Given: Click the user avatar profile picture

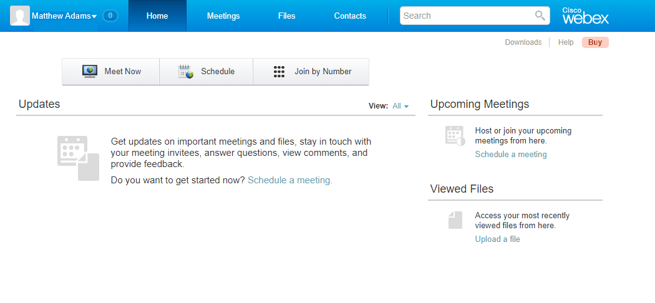Looking at the screenshot, I should point(19,16).
